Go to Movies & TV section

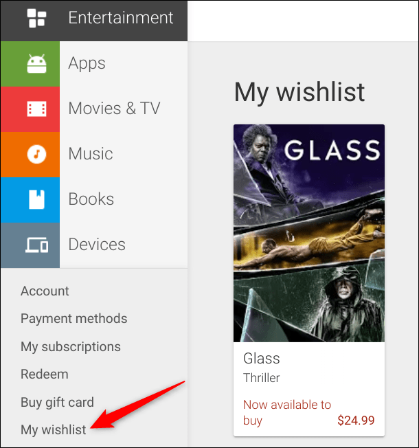(114, 109)
